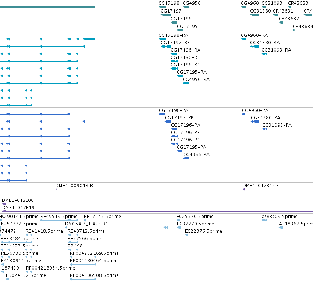This screenshot has width=313, height=281.
Task: Select EST RP004106508.5prime label
Action: pyautogui.click(x=94, y=275)
